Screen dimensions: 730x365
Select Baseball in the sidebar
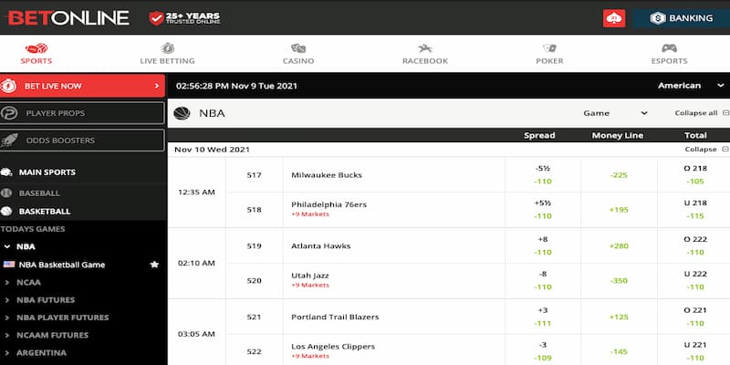[39, 193]
